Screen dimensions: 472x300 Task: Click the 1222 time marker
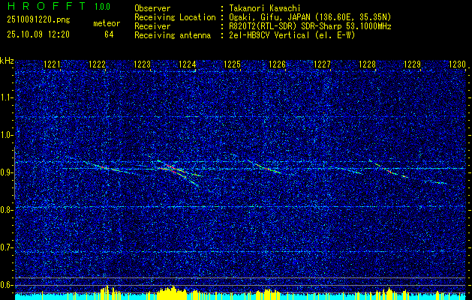pos(98,64)
